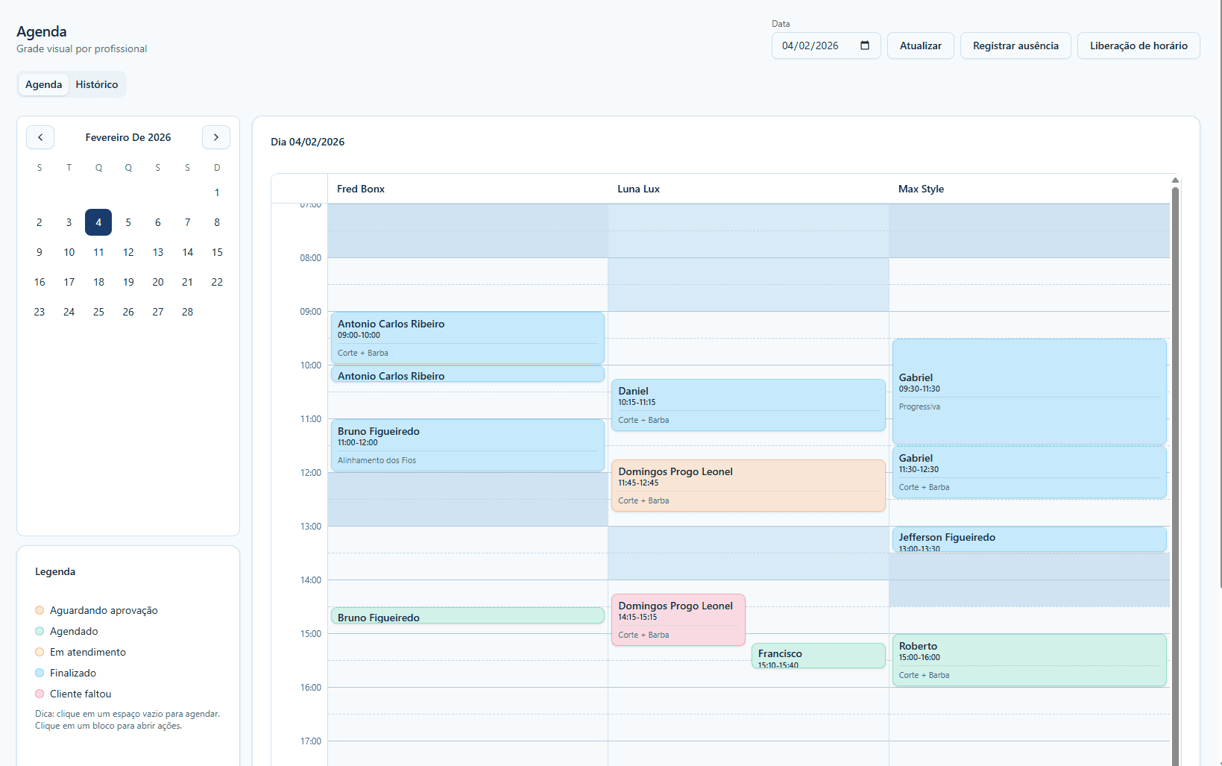This screenshot has width=1222, height=766.
Task: Select day 15 in the mini calendar
Action: click(217, 252)
